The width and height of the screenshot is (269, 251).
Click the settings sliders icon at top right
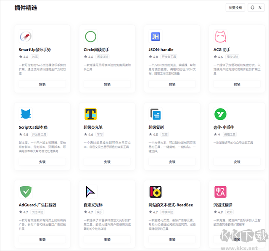coord(260,8)
